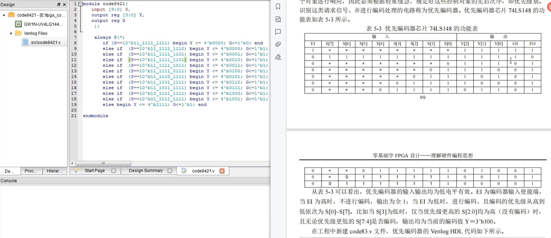Click the highlighted condition on line 11
This screenshot has height=238, width=551.
157,60
